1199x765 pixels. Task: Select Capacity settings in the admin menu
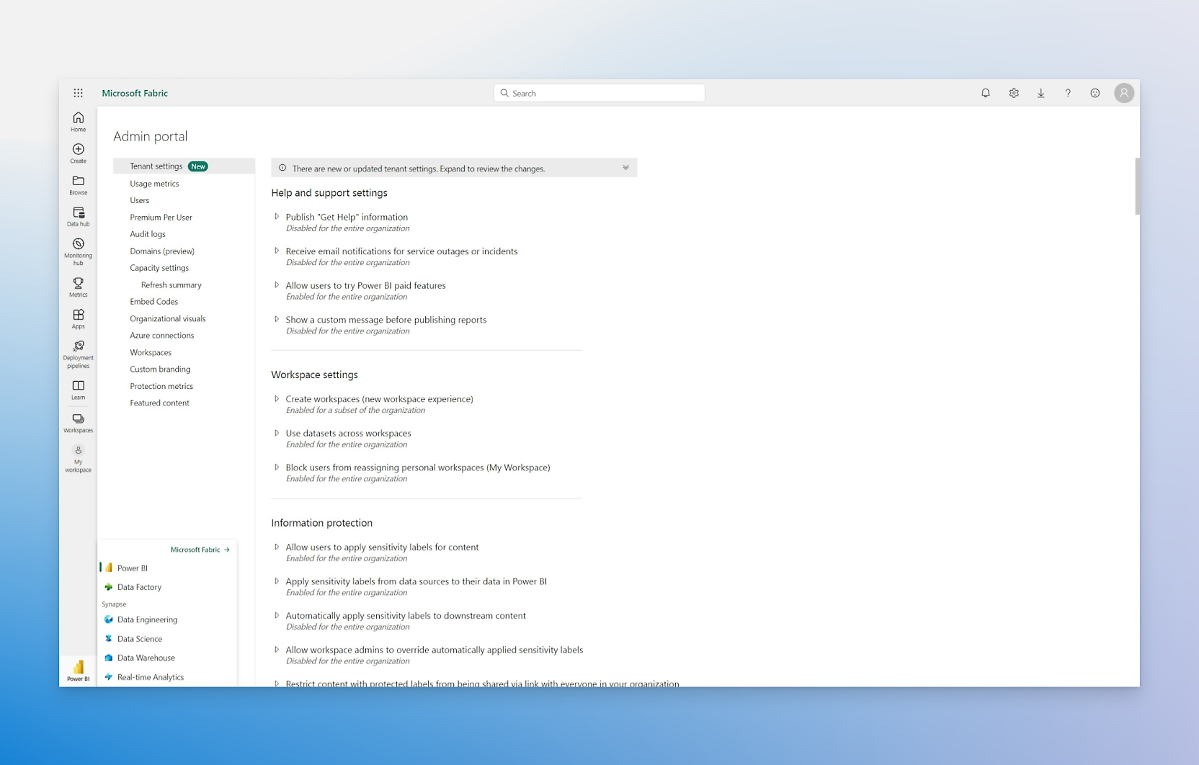159,268
